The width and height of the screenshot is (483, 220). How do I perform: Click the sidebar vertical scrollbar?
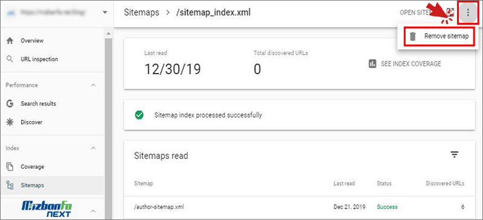click(108, 123)
